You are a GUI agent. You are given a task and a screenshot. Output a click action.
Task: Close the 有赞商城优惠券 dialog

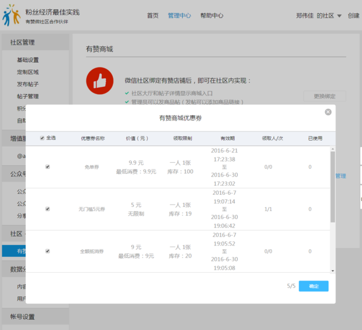coord(328,112)
